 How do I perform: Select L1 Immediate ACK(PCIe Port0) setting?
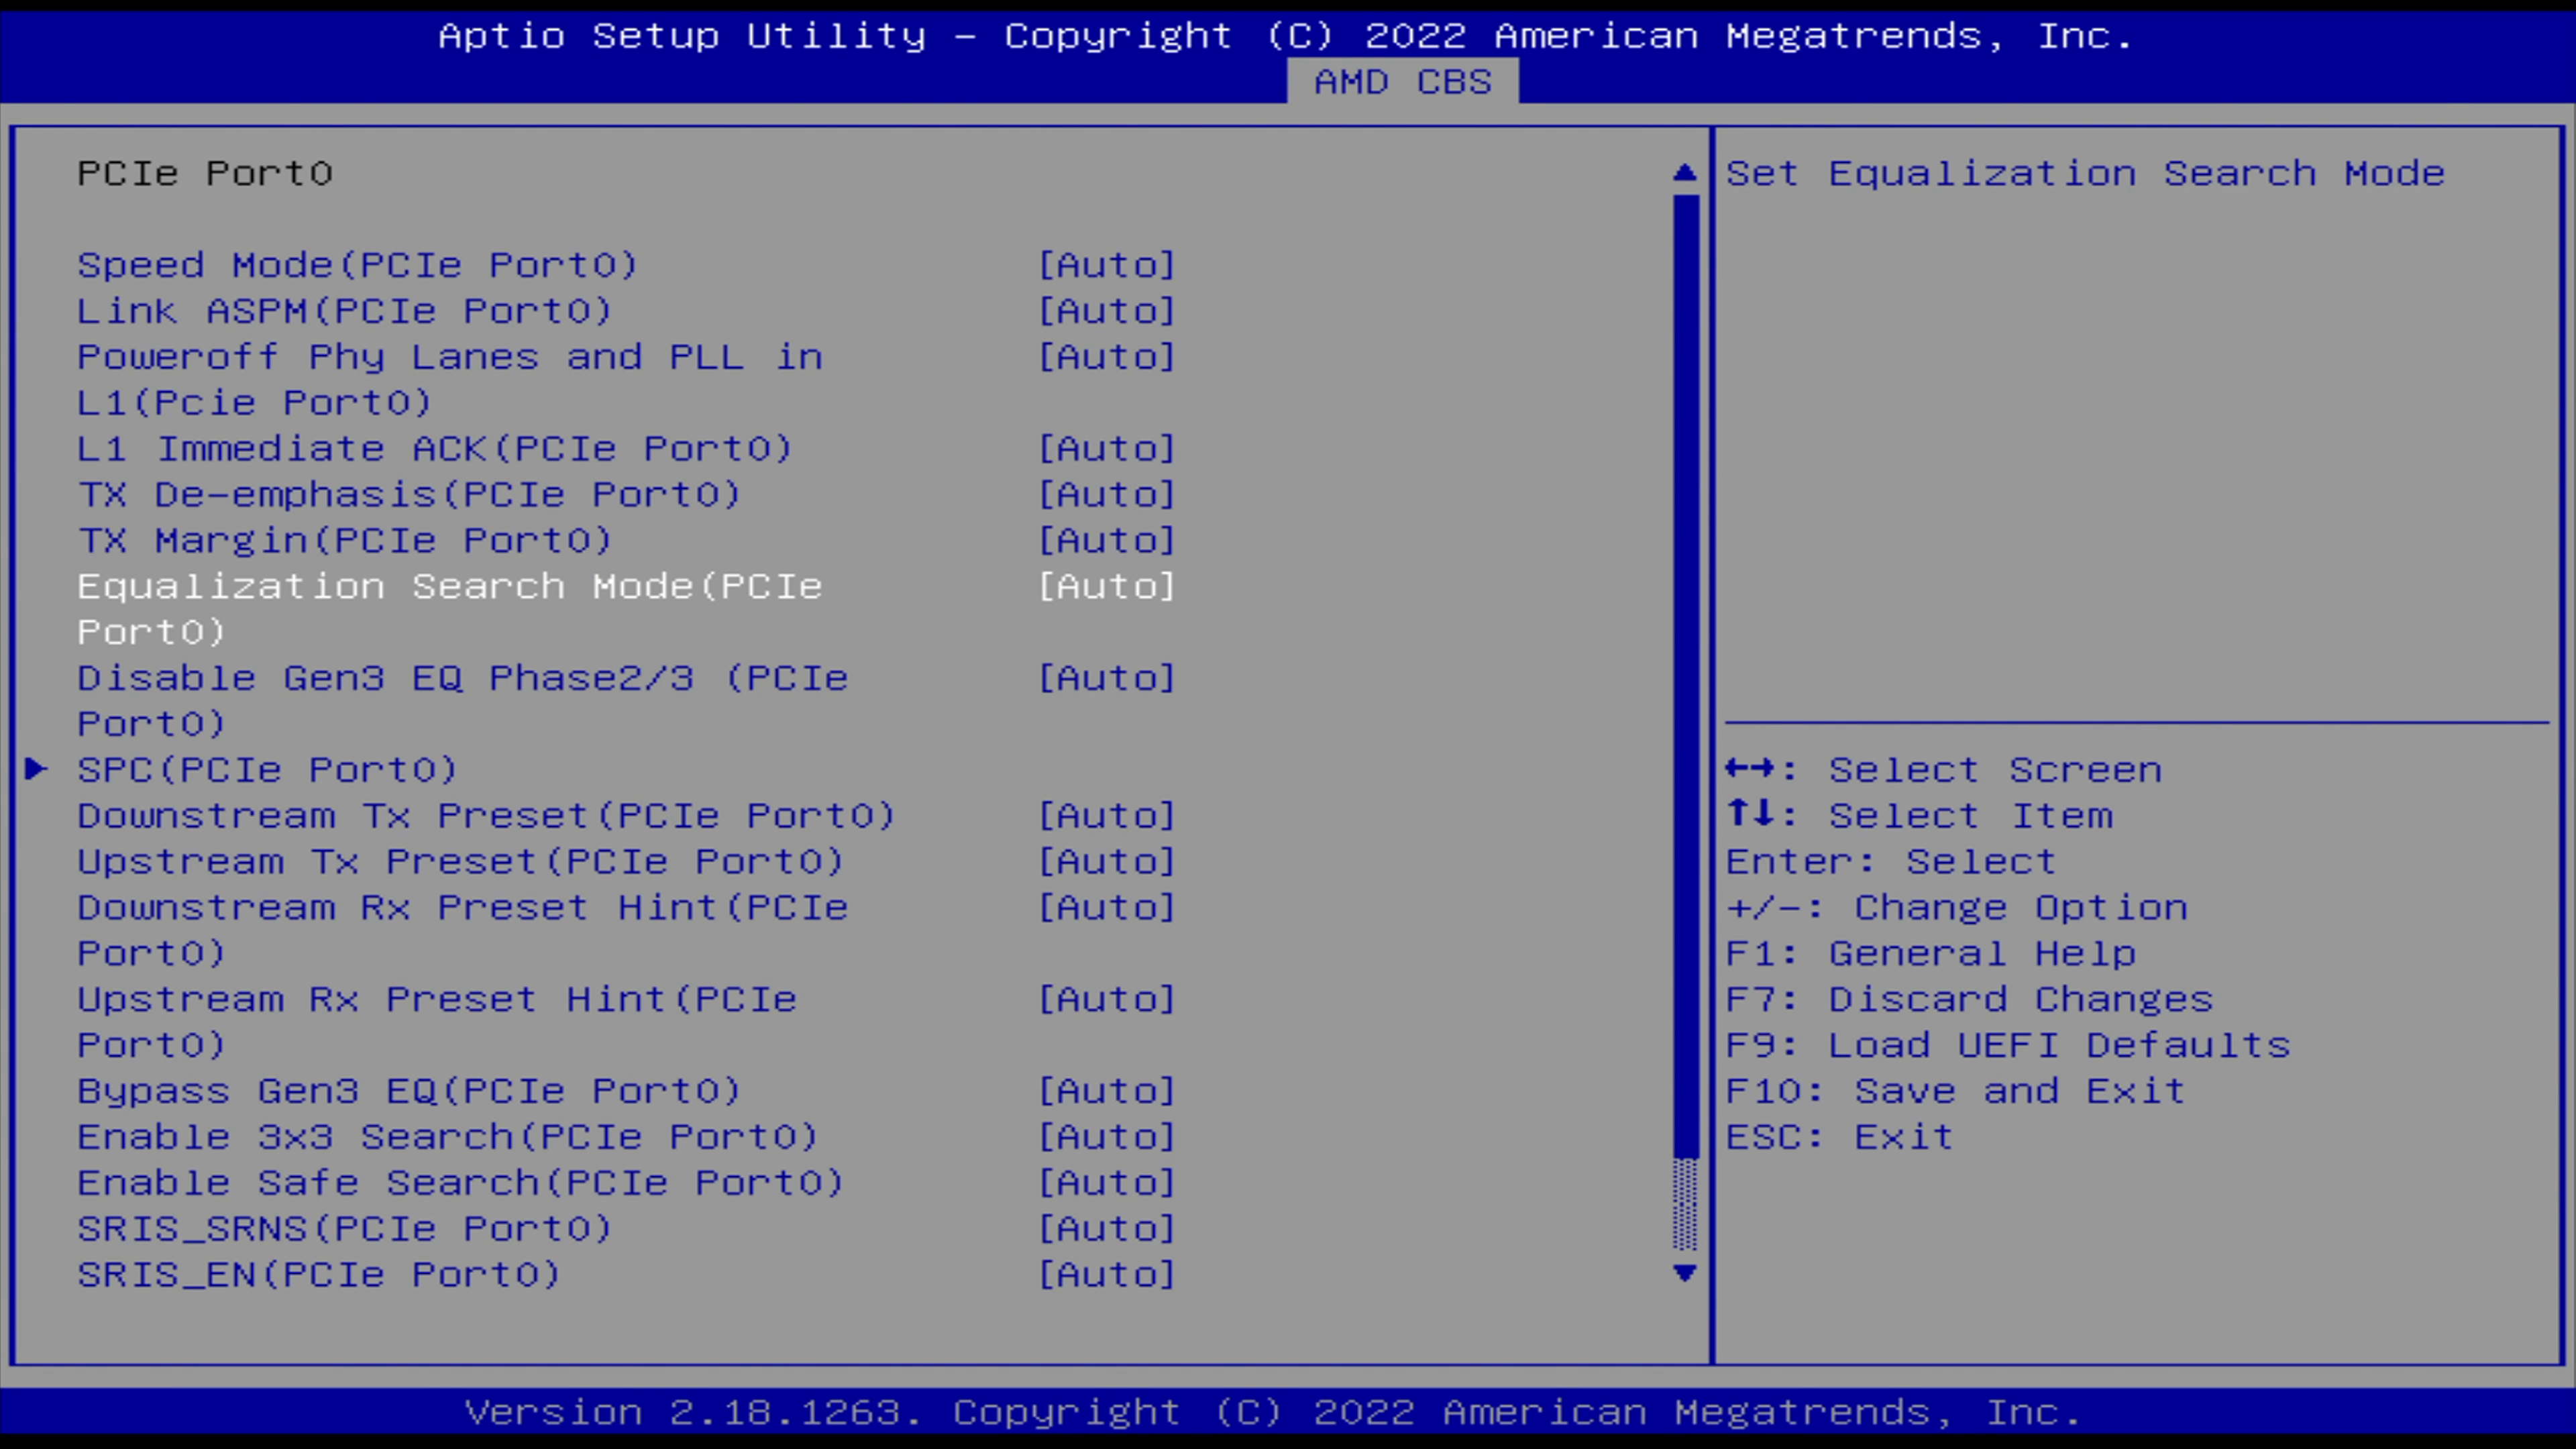(x=435, y=449)
